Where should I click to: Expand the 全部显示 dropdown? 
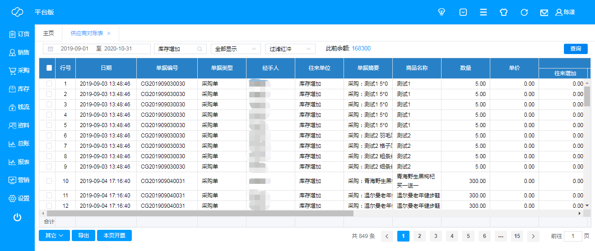click(x=236, y=49)
